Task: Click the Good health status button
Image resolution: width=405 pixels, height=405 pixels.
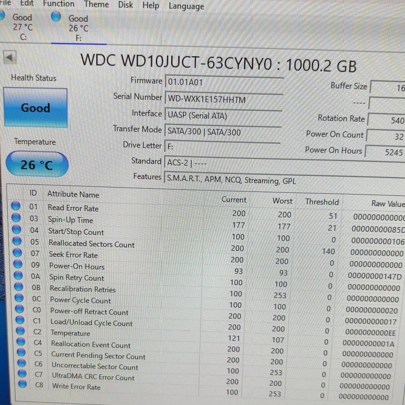Action: [36, 108]
